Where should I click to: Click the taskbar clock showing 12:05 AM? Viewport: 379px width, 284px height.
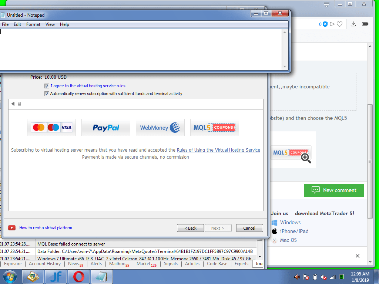pyautogui.click(x=360, y=277)
